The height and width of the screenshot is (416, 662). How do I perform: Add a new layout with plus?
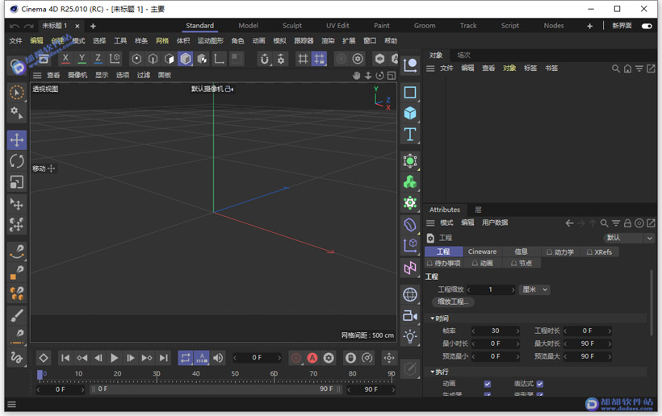589,26
